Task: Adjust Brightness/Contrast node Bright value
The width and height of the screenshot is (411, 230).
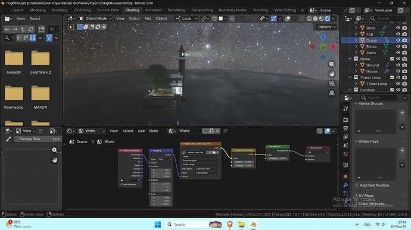Action: point(243,162)
